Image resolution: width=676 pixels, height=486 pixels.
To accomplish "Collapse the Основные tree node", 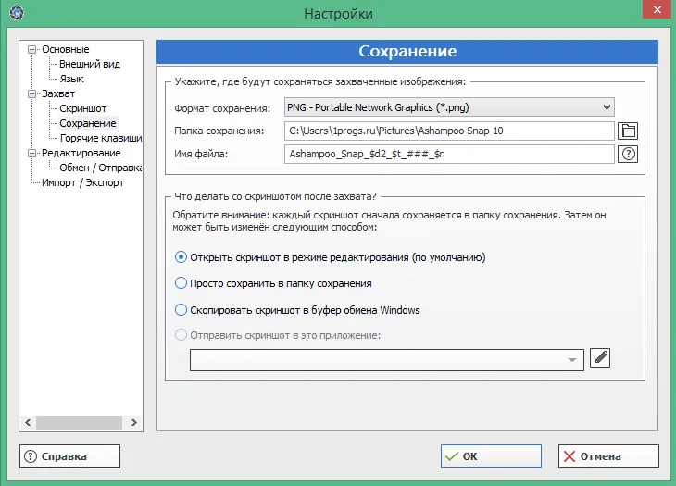I will 31,50.
